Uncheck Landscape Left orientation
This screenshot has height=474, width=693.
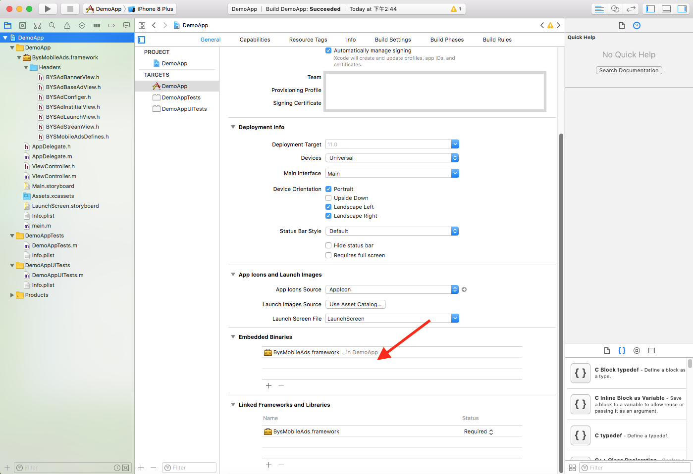[328, 207]
